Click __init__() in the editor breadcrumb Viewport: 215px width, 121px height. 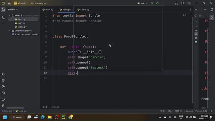55,107
